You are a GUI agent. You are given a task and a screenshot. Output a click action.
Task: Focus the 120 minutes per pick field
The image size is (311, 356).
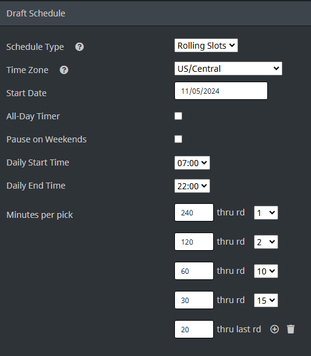[x=194, y=242]
